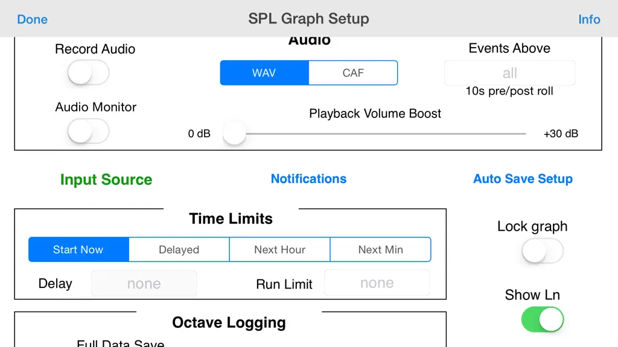Disable the Show Ln switch
The height and width of the screenshot is (347, 618).
(543, 319)
